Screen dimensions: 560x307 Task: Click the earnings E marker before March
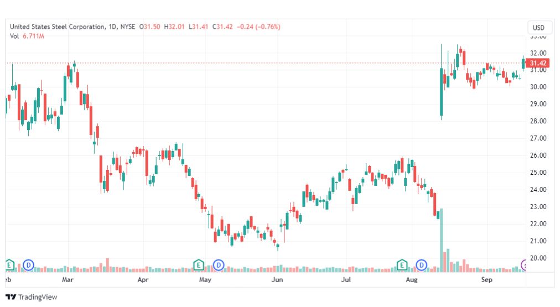pos(9,265)
